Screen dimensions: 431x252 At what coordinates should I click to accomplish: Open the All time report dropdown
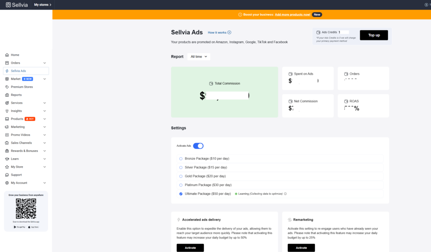coord(199,57)
